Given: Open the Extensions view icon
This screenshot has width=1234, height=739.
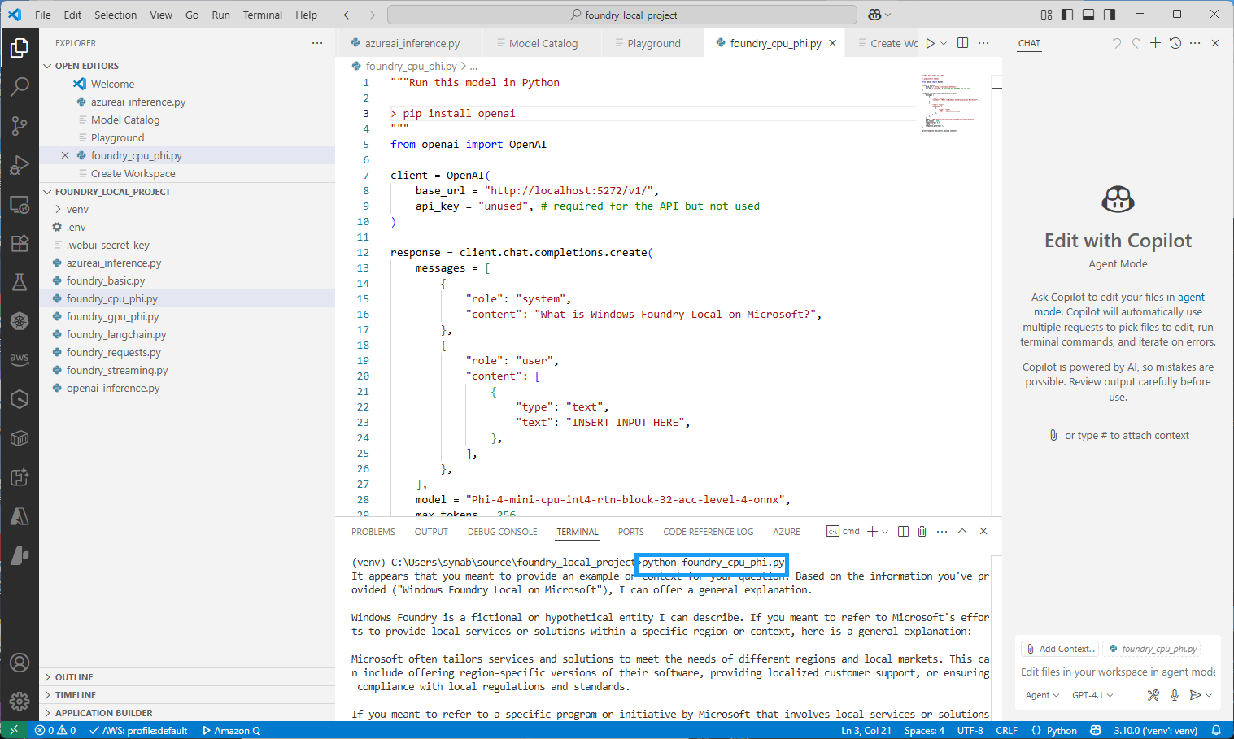Looking at the screenshot, I should [x=20, y=243].
